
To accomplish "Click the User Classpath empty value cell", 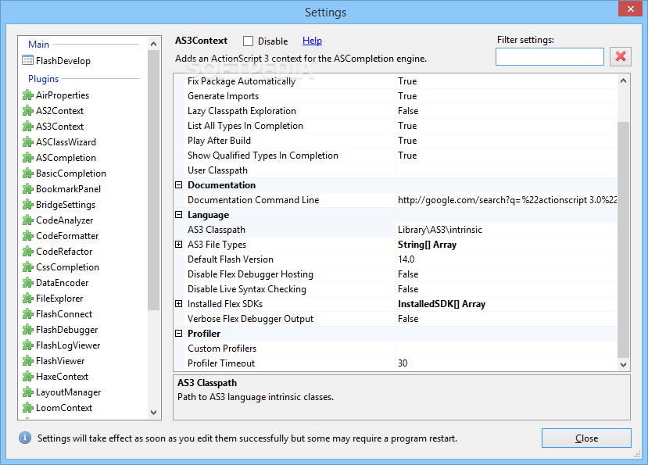I will [x=506, y=170].
